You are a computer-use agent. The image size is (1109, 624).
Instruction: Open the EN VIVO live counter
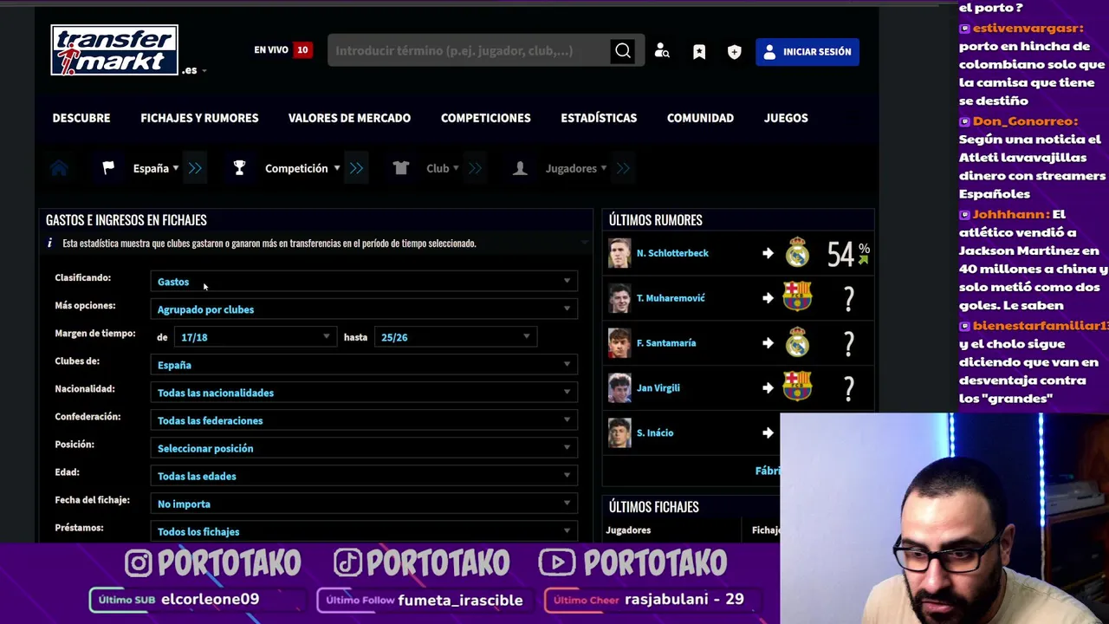pos(282,50)
